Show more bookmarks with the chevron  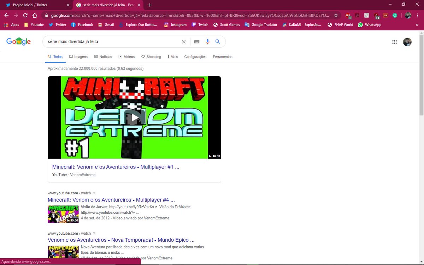pos(418,25)
